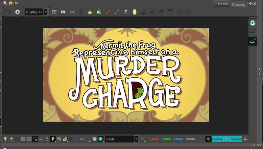The width and height of the screenshot is (263, 149).
Task: Switch to the Drawing tab
Action: pos(238,4)
